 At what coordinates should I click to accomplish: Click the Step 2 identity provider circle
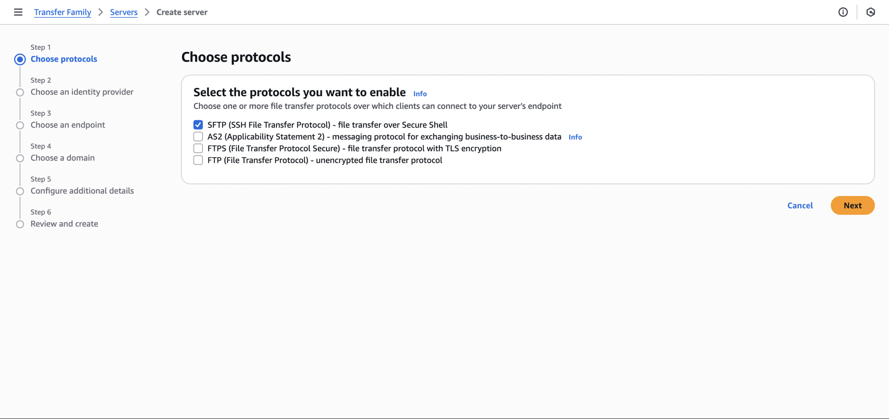click(20, 92)
